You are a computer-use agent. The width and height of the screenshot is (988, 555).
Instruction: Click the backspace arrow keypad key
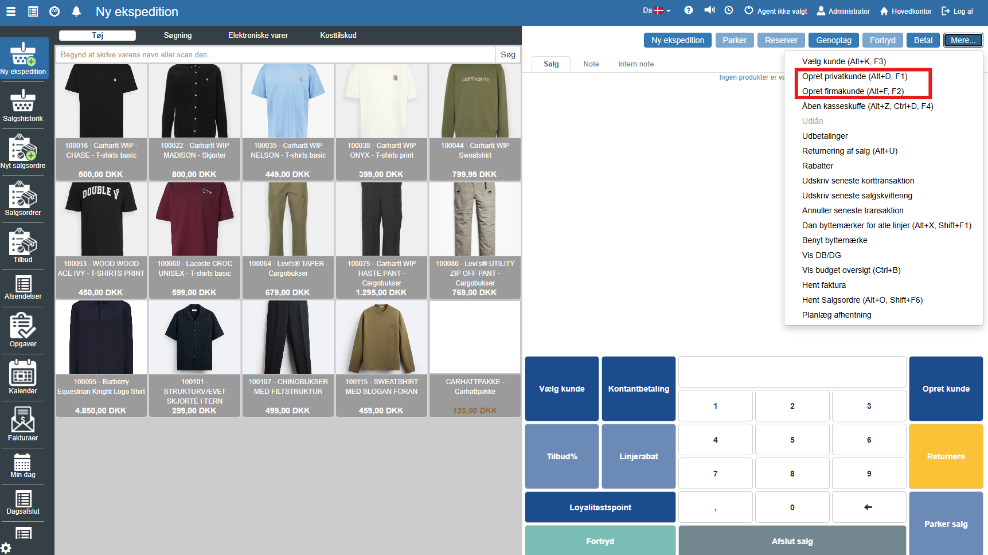(869, 507)
